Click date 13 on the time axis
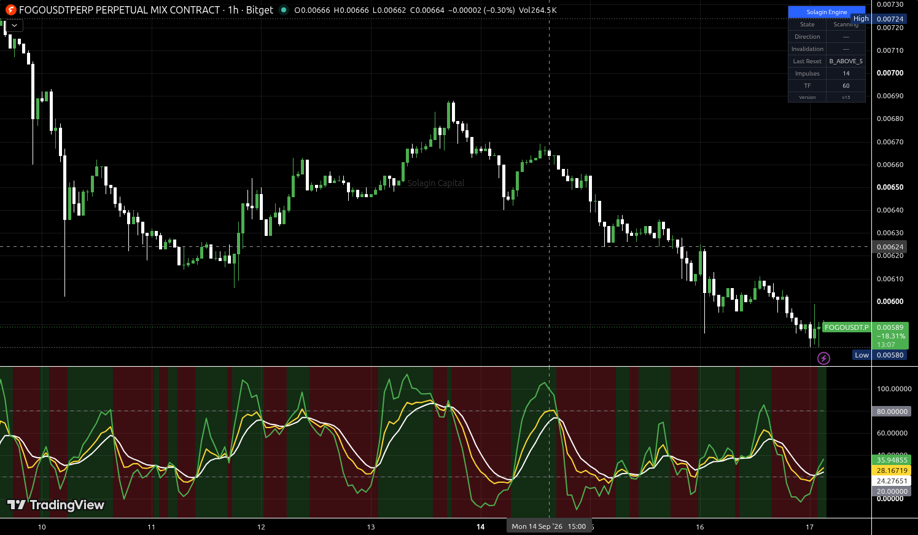Viewport: 918px width, 535px height. point(371,527)
